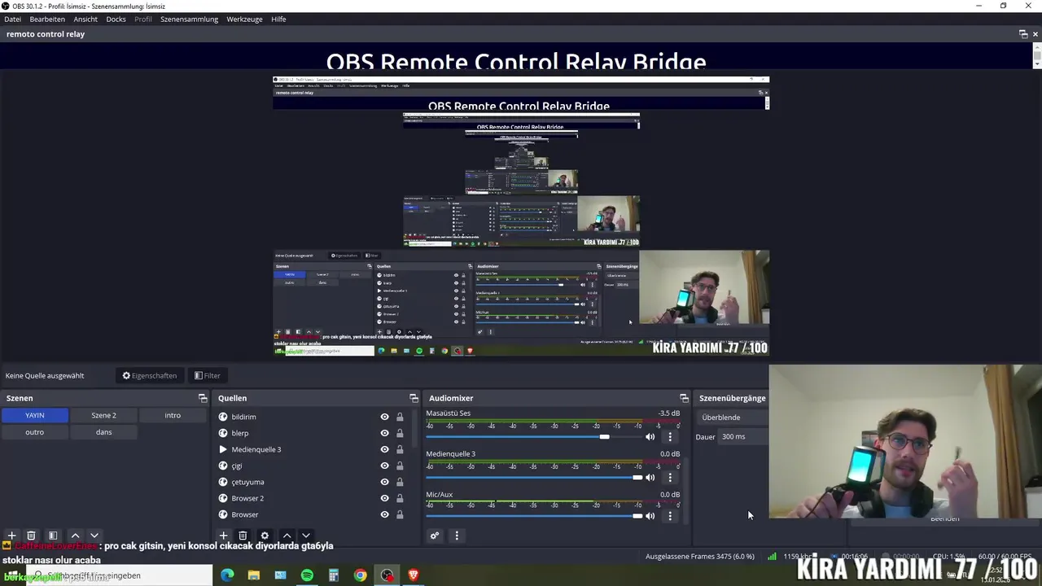Open the Ansicht menu
The image size is (1042, 586).
pyautogui.click(x=85, y=19)
